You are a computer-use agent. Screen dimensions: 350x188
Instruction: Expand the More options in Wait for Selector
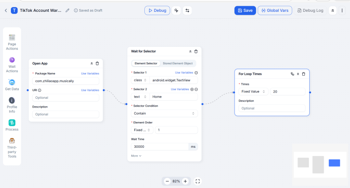pyautogui.click(x=136, y=156)
